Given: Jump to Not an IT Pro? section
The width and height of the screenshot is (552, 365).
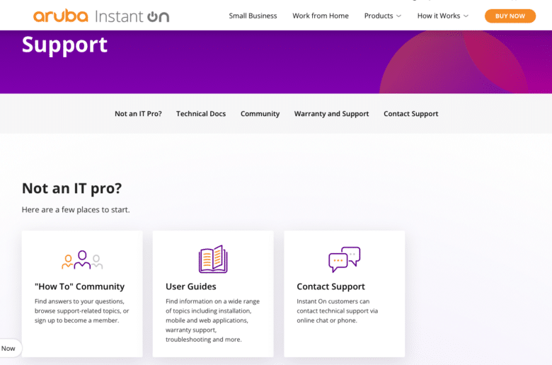Looking at the screenshot, I should pyautogui.click(x=138, y=114).
